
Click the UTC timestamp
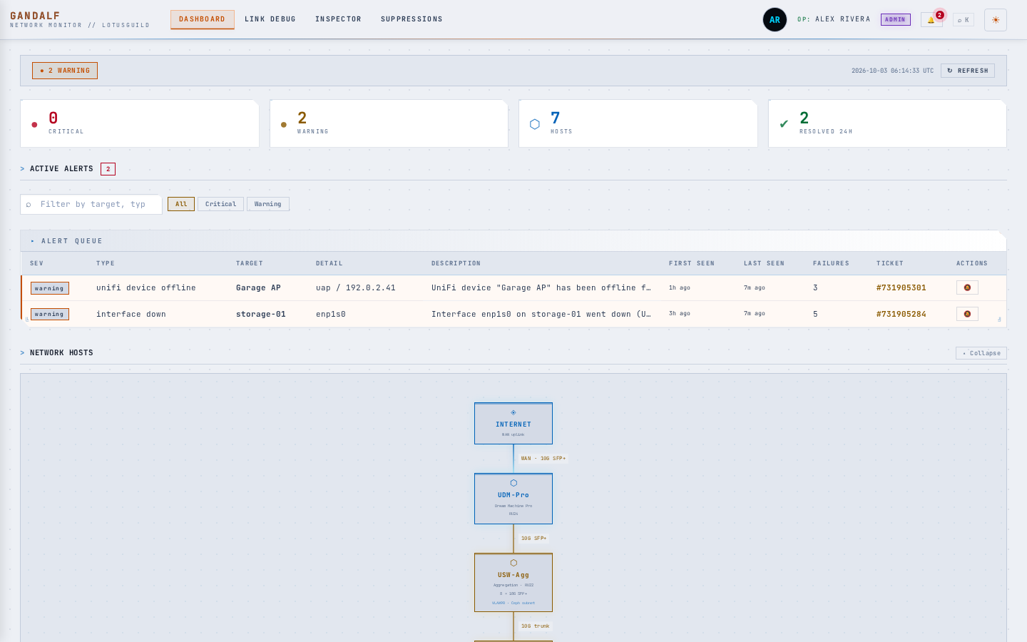click(x=892, y=71)
